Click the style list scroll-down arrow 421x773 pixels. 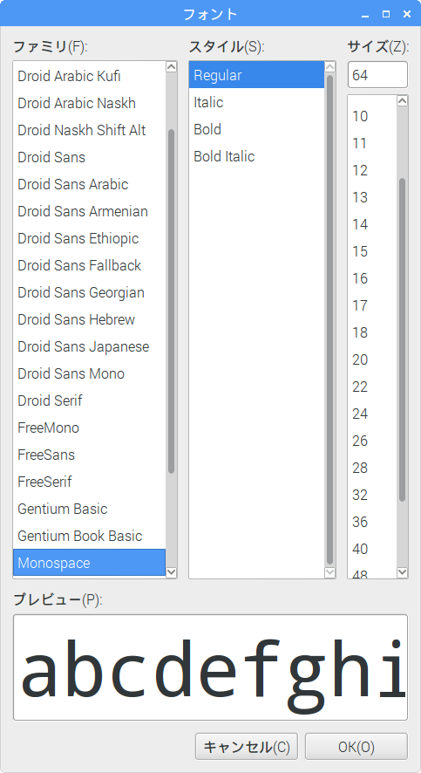[329, 571]
